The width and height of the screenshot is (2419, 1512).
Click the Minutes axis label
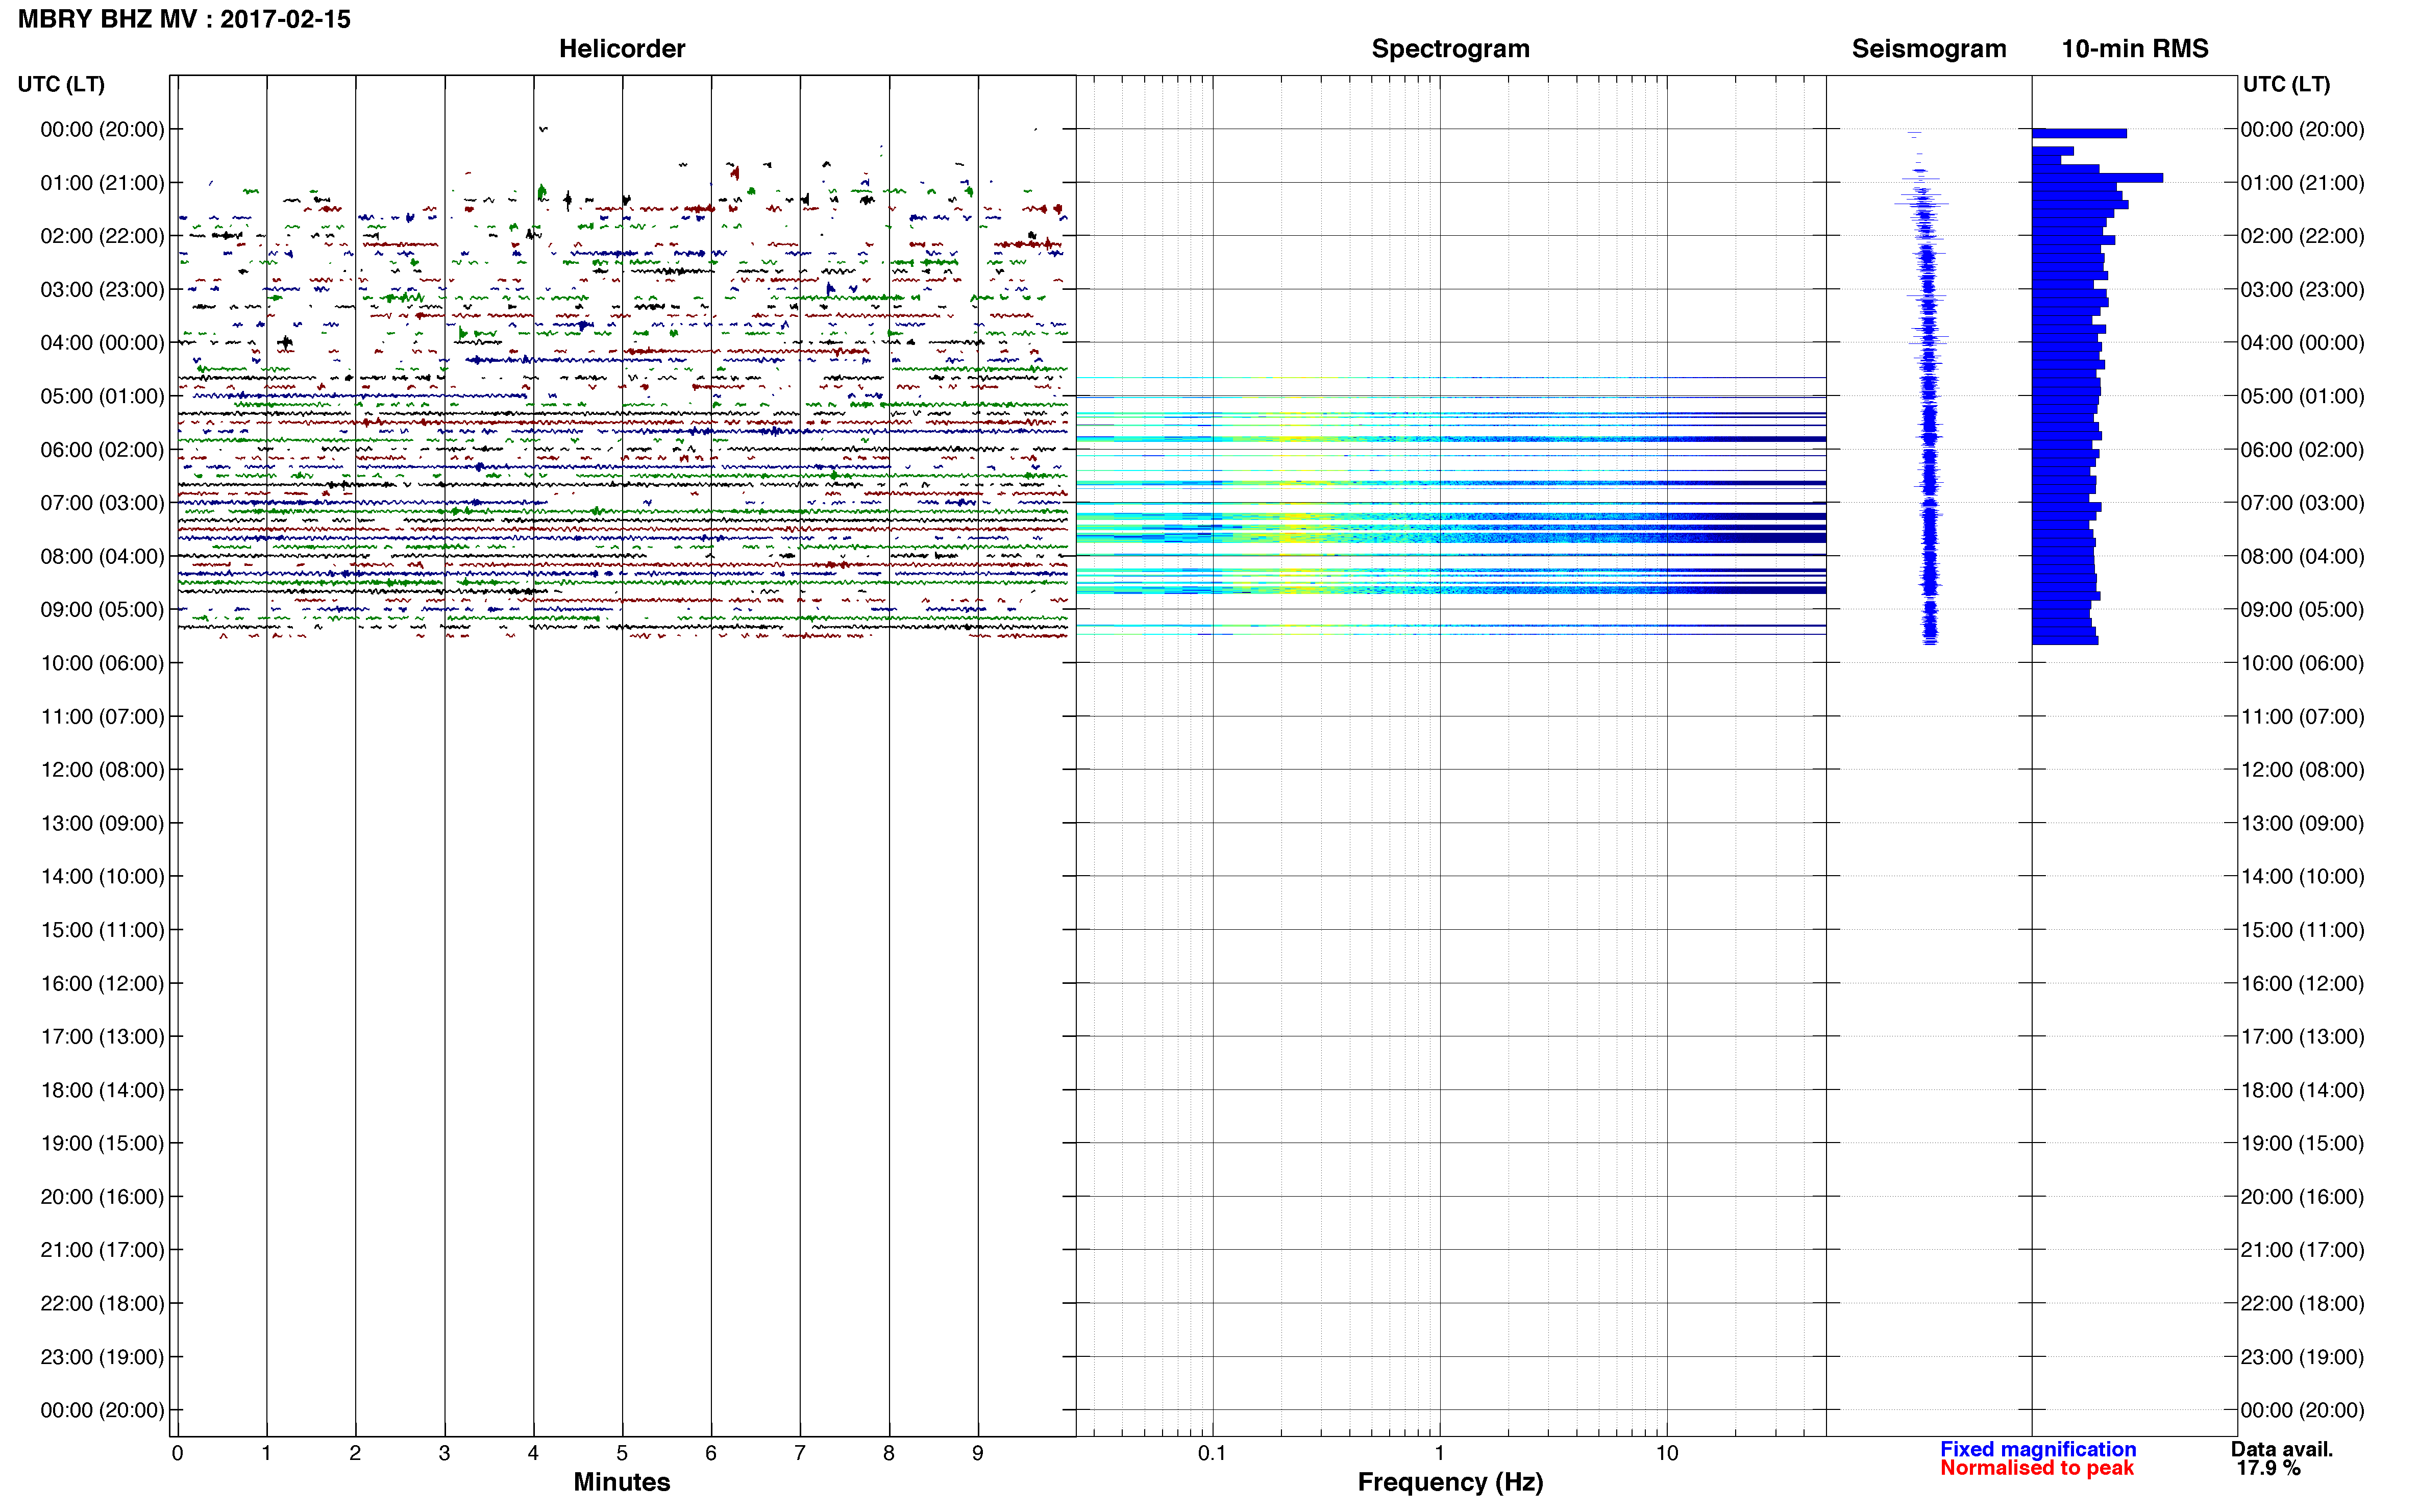point(622,1482)
